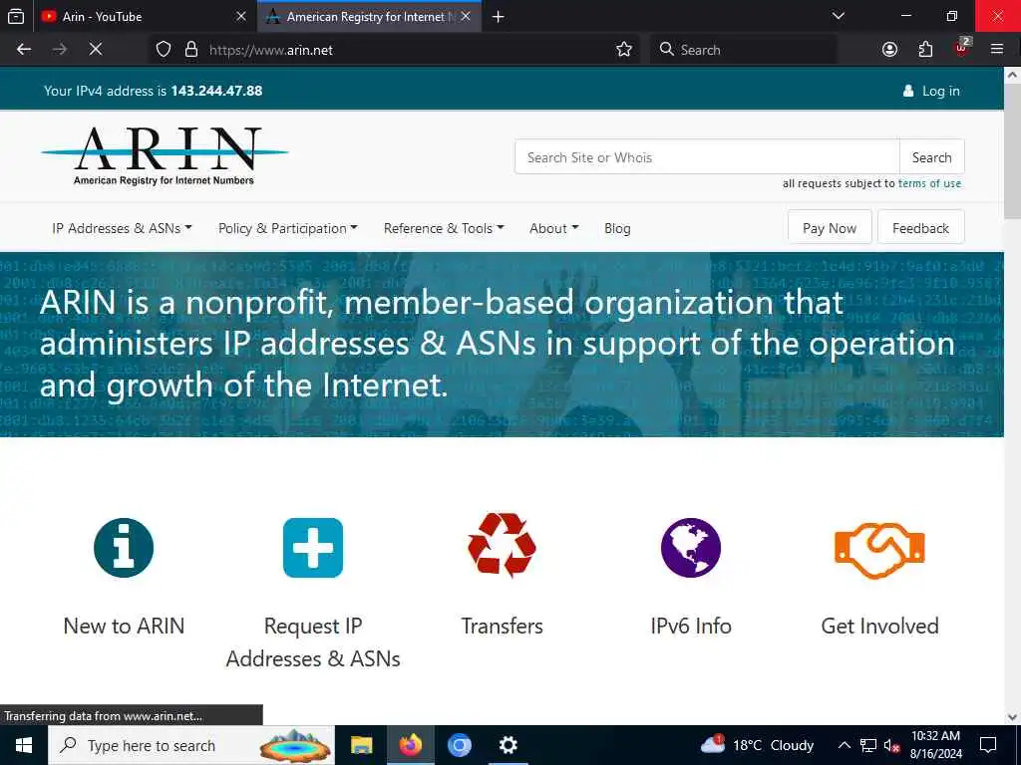Open the Get Involved handshake icon

[x=879, y=550]
